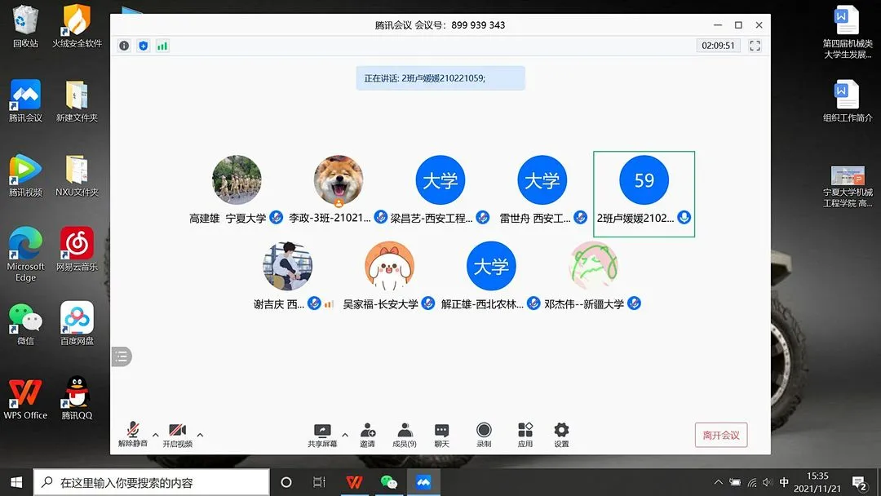Select the 李政 Shiba dog avatar tile
881x496 pixels.
click(339, 180)
